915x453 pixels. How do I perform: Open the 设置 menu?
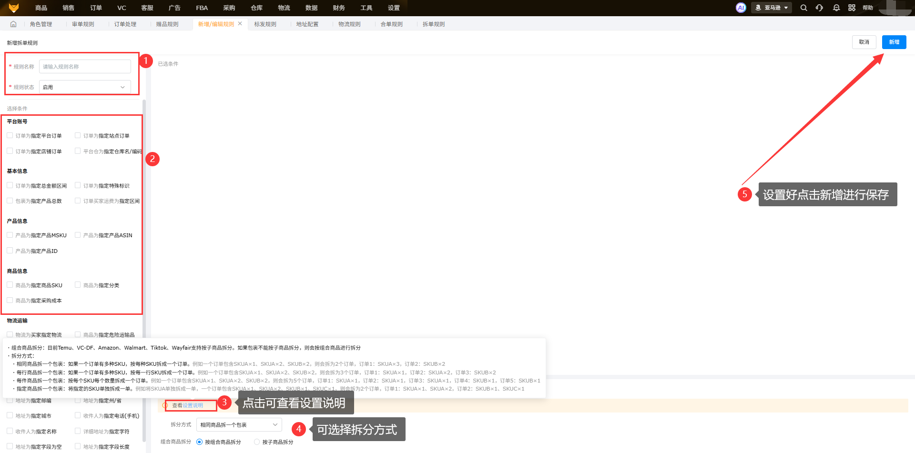tap(394, 8)
